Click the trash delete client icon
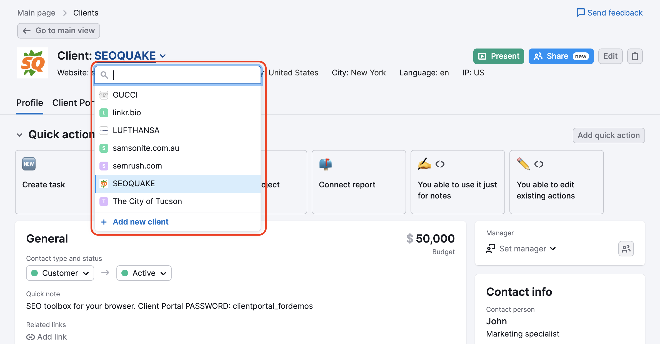This screenshot has height=344, width=660. point(635,56)
